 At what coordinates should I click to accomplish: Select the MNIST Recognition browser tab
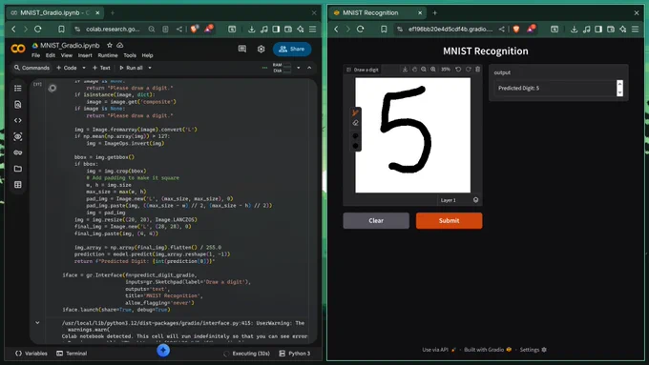coord(378,12)
